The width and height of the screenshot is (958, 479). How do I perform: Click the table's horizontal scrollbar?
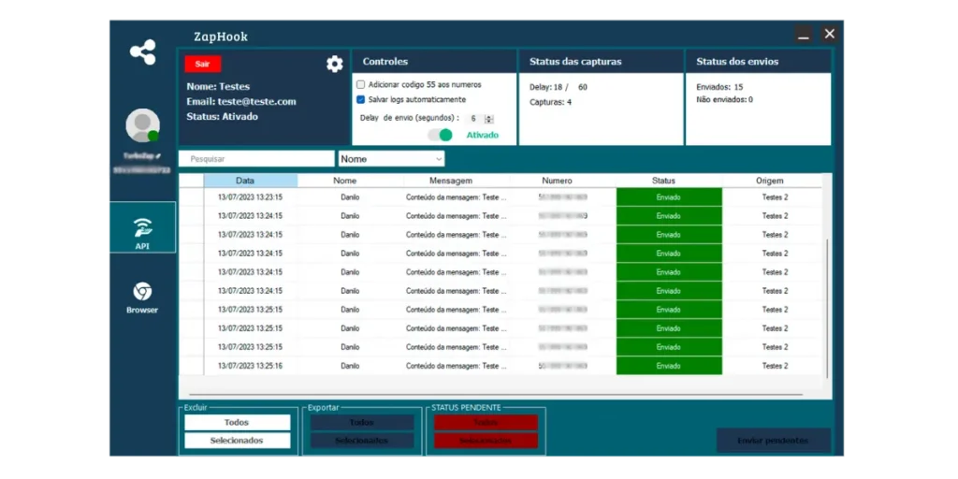(496, 395)
